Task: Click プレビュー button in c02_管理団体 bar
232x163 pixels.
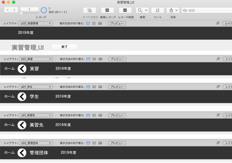Action: [x=117, y=143]
